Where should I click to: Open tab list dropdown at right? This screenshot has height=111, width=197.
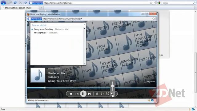pos(195,8)
